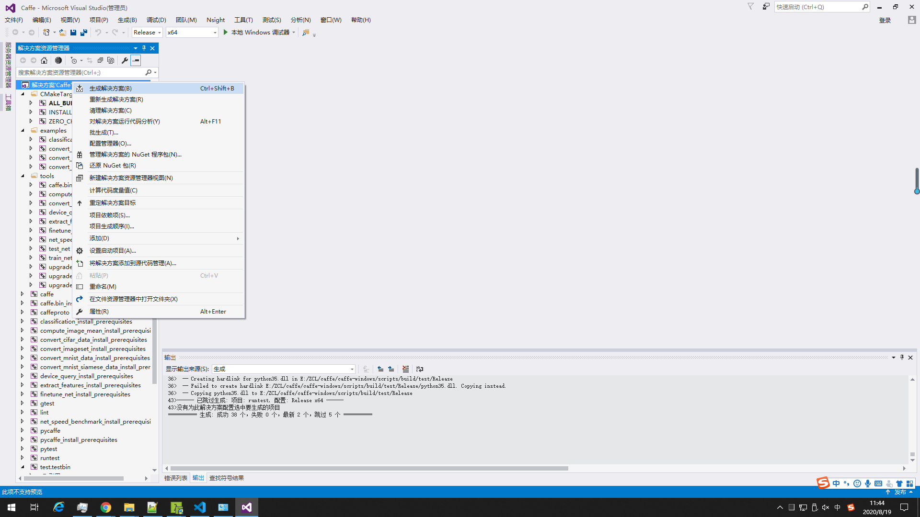Viewport: 920px width, 517px height.
Task: Expand the Add (添加) submenu
Action: tap(159, 238)
